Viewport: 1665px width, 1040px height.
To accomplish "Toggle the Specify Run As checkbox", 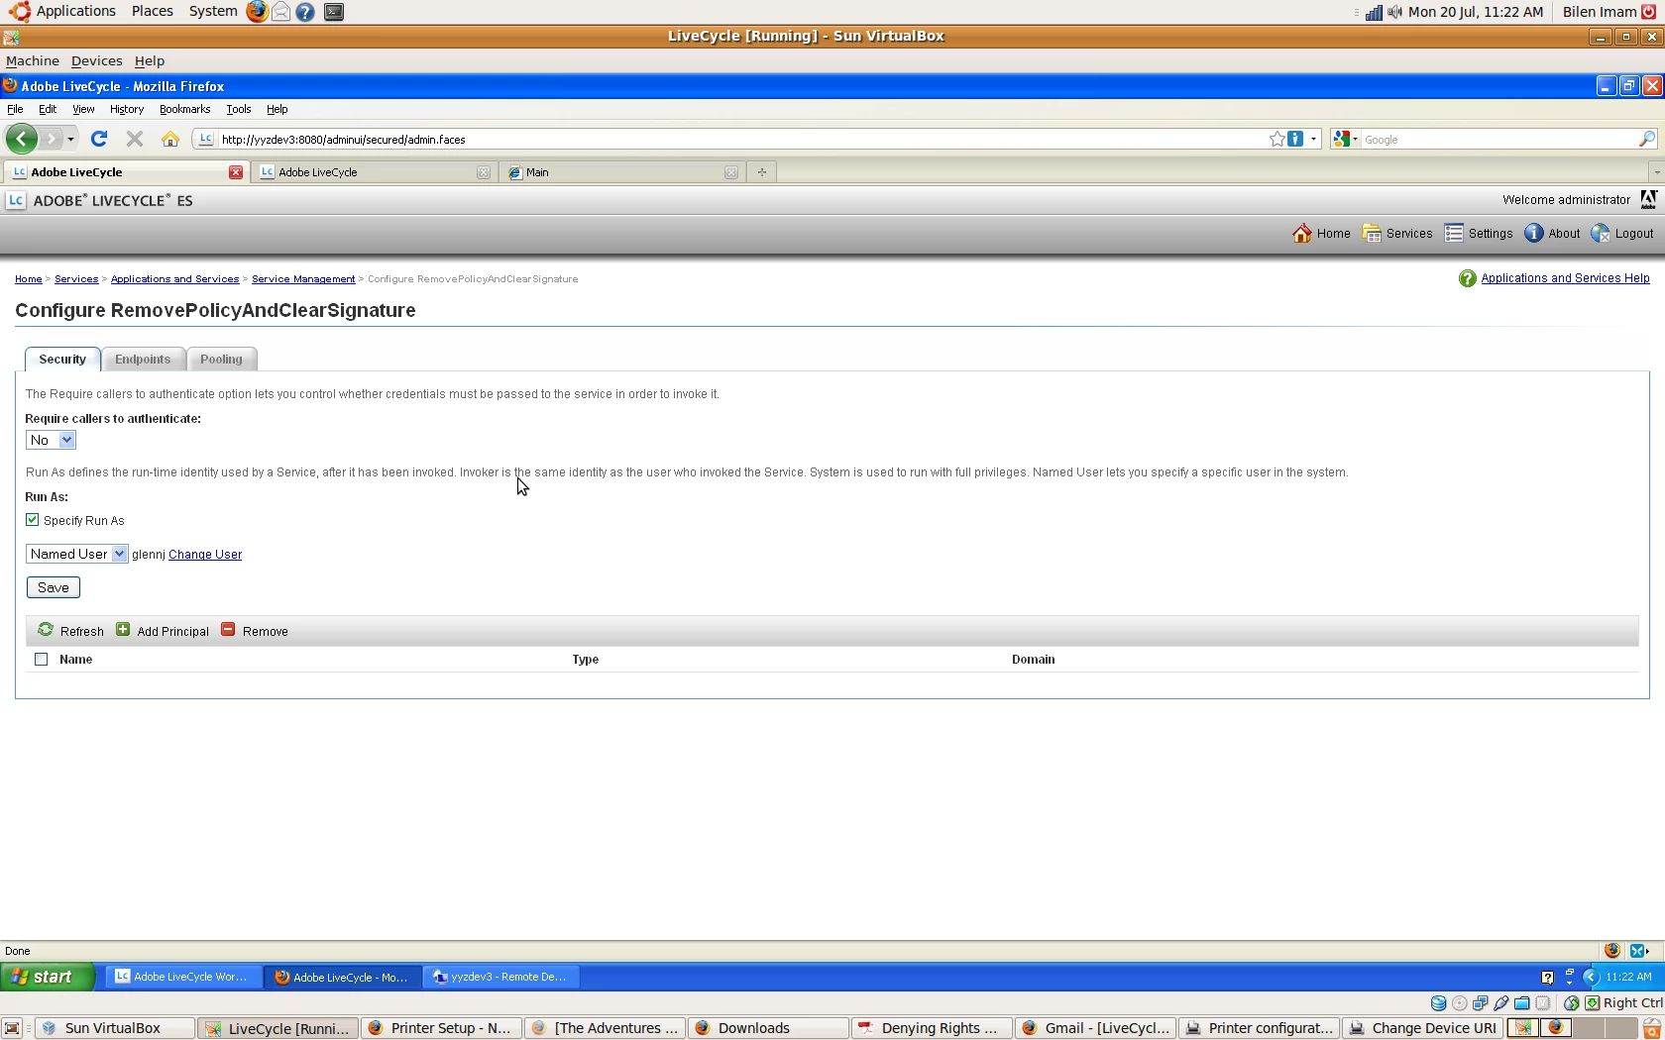I will click(x=33, y=520).
